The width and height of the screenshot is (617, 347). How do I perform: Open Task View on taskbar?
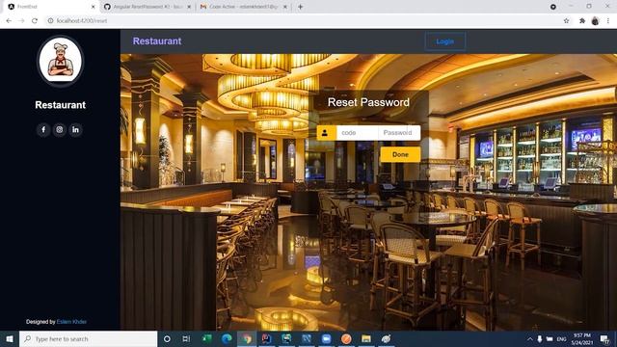[186, 338]
